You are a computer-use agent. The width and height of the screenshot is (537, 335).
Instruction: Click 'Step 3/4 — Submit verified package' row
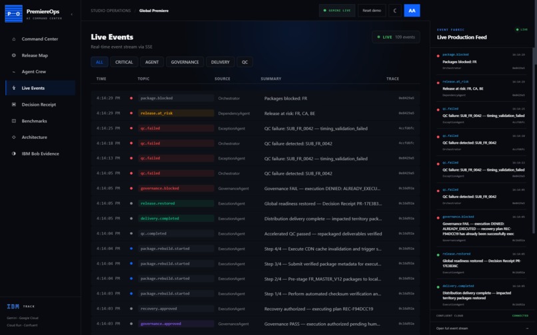click(255, 264)
